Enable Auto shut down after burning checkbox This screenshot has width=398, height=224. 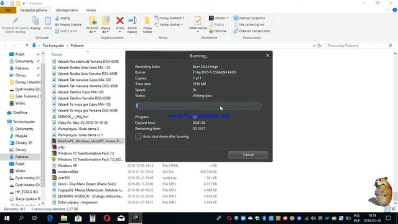pos(138,137)
